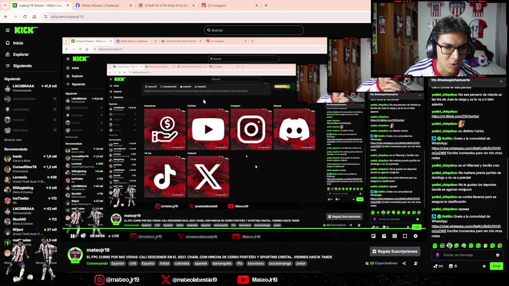Pause the live stream in the main player

(73, 236)
